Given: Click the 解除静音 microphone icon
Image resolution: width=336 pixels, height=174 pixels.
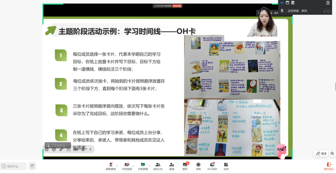Looking at the screenshot, I should [x=110, y=165].
